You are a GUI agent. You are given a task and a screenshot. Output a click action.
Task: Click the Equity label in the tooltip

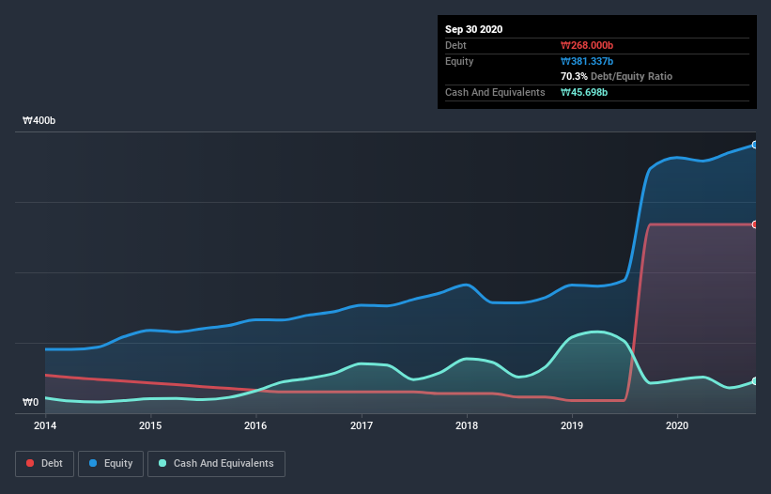click(x=459, y=61)
